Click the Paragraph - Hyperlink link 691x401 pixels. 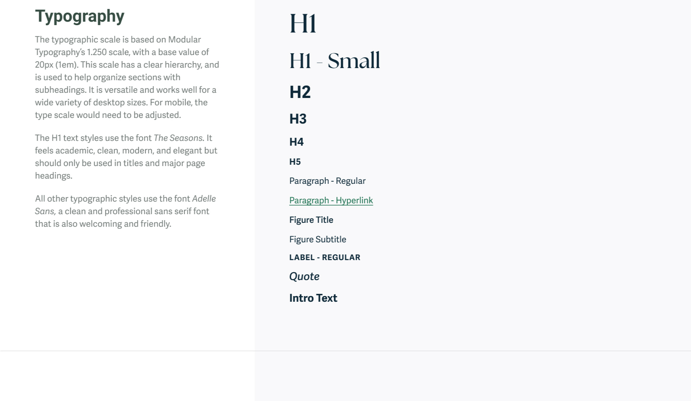(x=331, y=200)
